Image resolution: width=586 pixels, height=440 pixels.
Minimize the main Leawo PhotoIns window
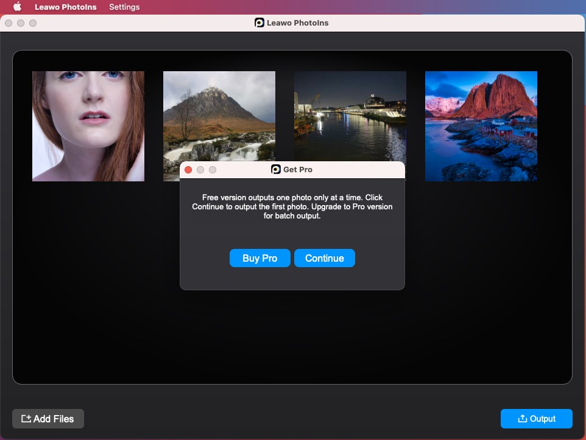point(21,23)
